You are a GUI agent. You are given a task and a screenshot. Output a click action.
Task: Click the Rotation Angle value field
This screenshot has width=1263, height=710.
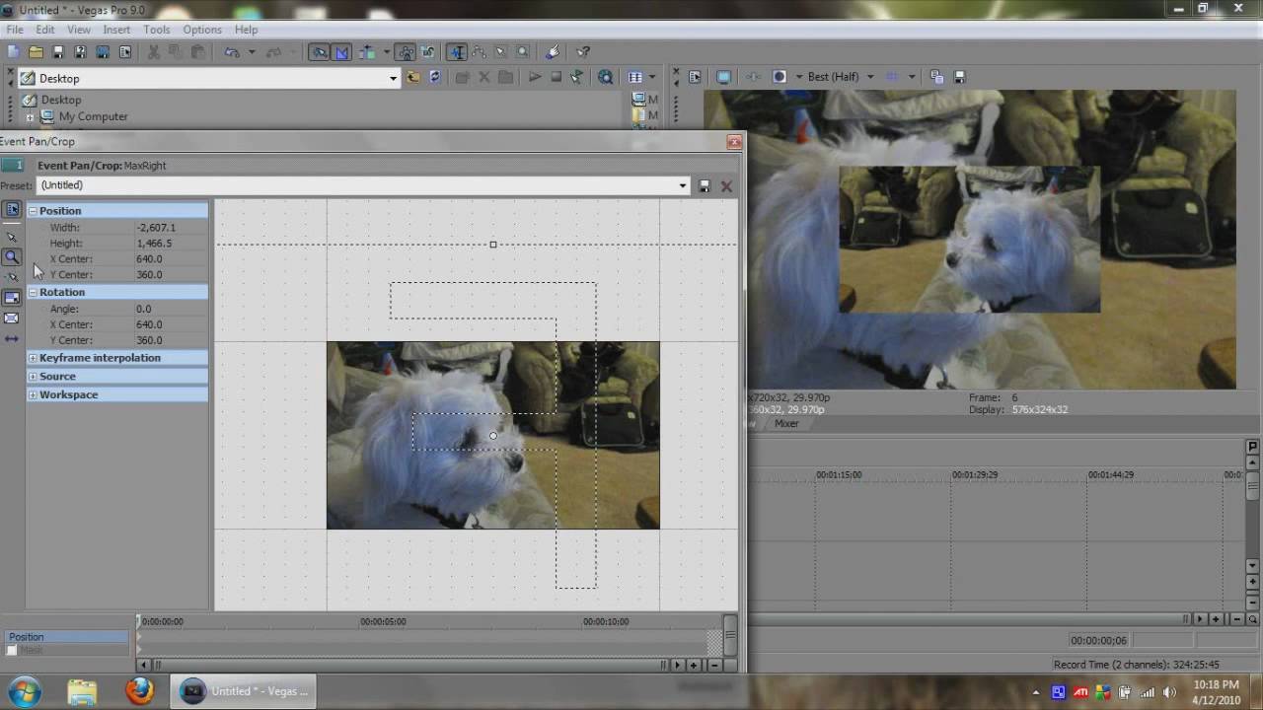tap(171, 309)
